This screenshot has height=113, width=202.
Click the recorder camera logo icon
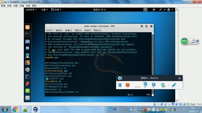coord(120,78)
